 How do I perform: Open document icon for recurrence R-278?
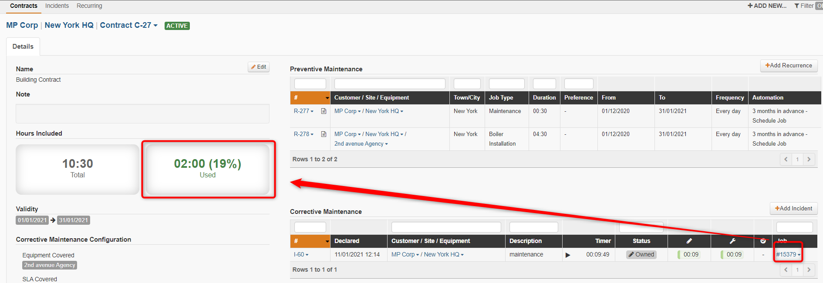click(x=324, y=134)
